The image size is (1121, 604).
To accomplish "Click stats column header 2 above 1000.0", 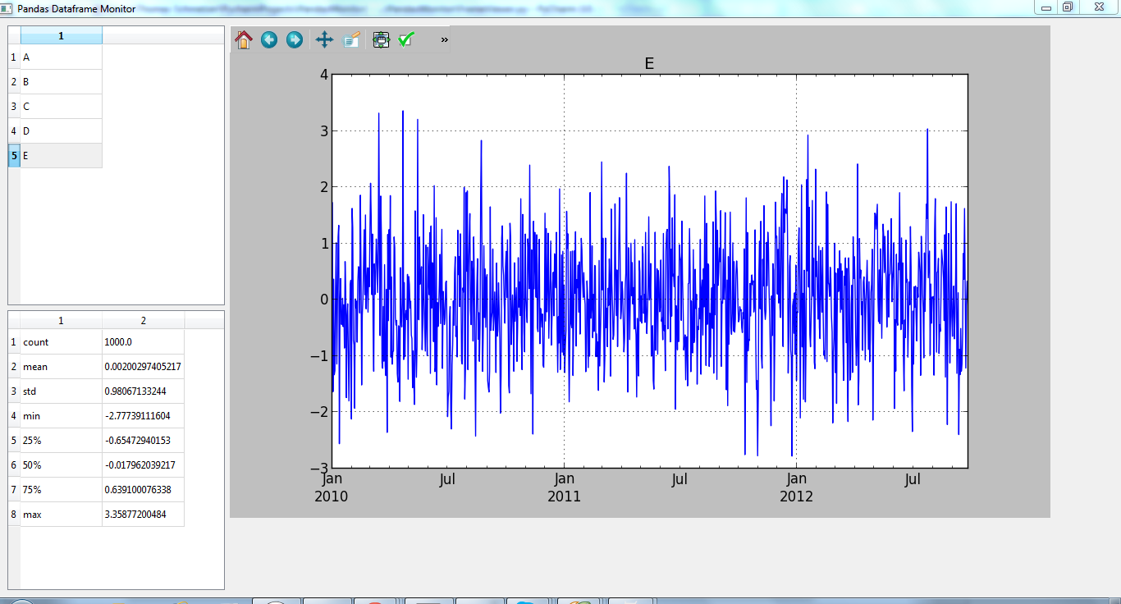I will point(144,321).
